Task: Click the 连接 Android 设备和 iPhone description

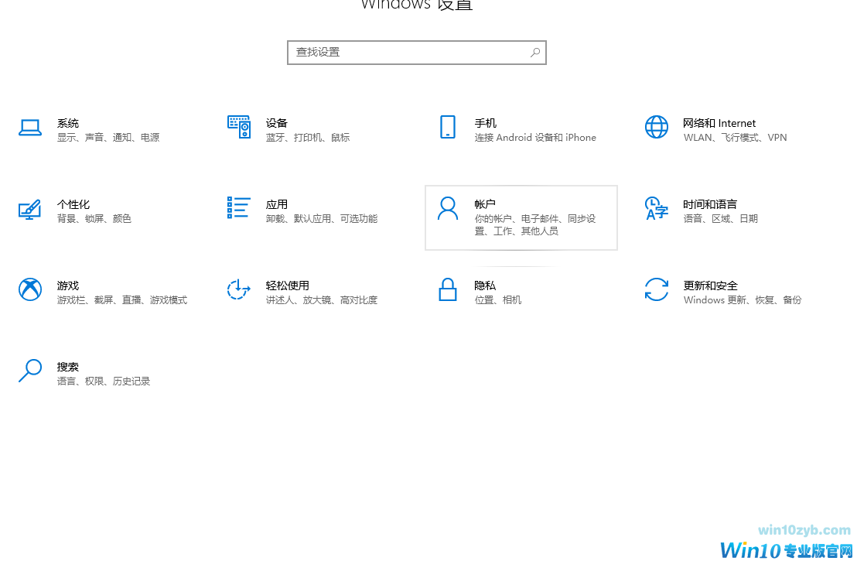Action: tap(534, 138)
